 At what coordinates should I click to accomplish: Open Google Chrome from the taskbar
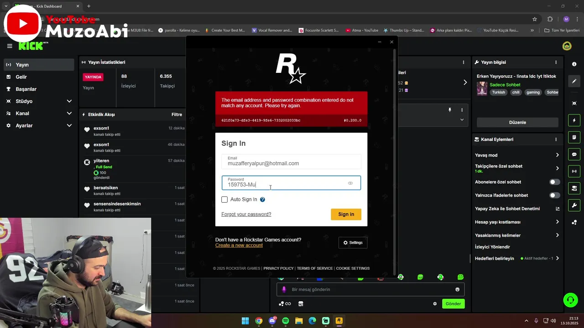pyautogui.click(x=259, y=321)
